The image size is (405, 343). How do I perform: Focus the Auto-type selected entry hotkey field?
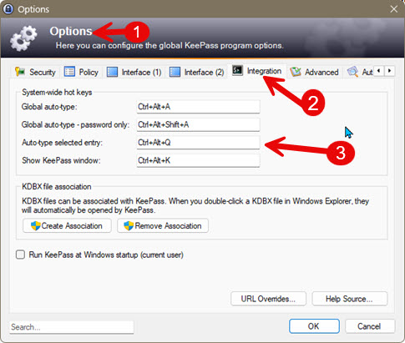pyautogui.click(x=198, y=143)
